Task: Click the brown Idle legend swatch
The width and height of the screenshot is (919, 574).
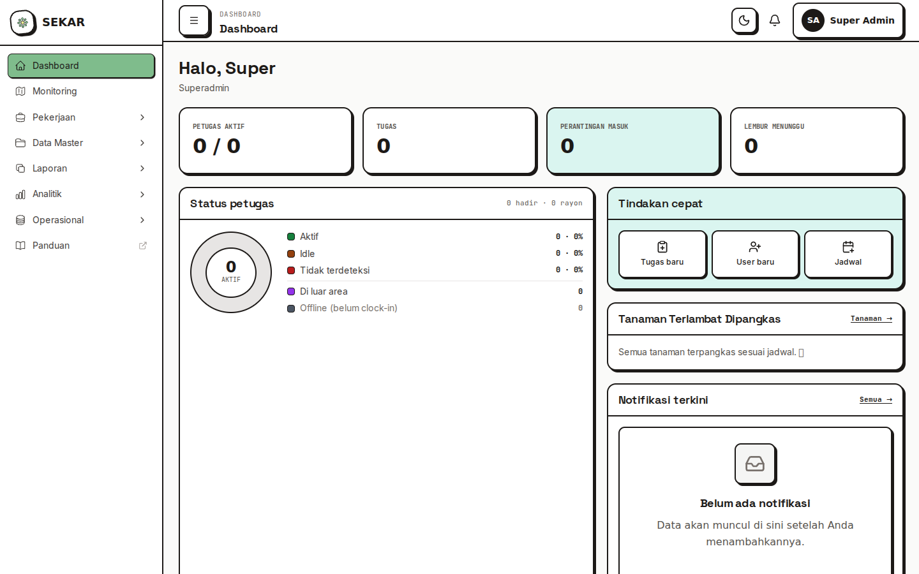Action: (291, 254)
